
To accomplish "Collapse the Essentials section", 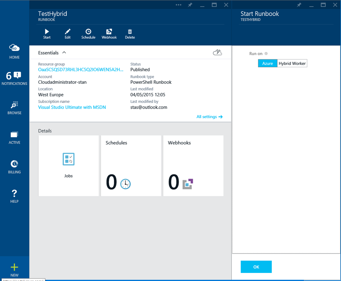I will (64, 53).
